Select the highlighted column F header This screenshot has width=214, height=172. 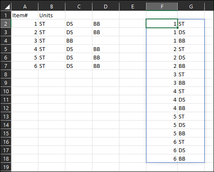(x=162, y=7)
